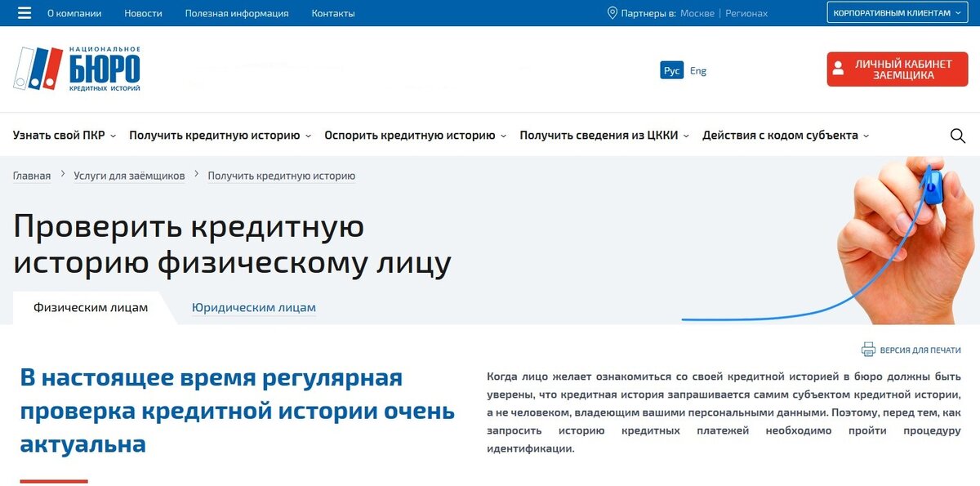The width and height of the screenshot is (980, 486).
Task: Select Физическим лицам tab
Action: [x=91, y=308]
